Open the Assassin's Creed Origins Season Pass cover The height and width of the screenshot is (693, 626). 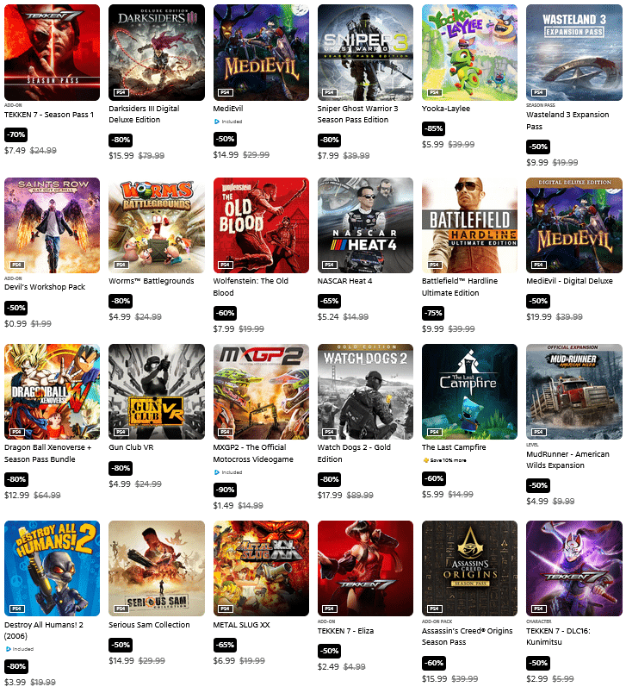pos(470,568)
